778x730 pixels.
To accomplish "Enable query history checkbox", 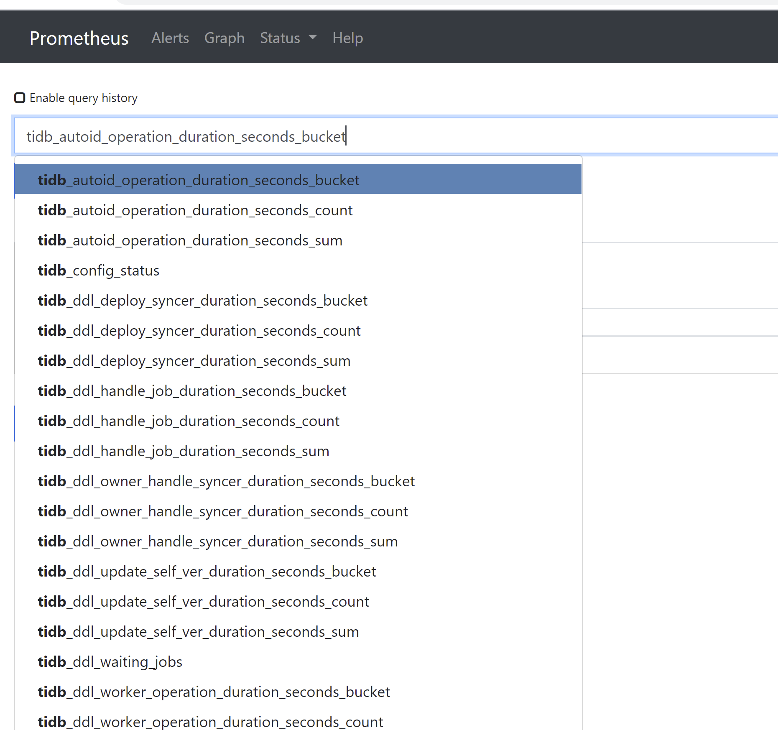I will [x=20, y=98].
